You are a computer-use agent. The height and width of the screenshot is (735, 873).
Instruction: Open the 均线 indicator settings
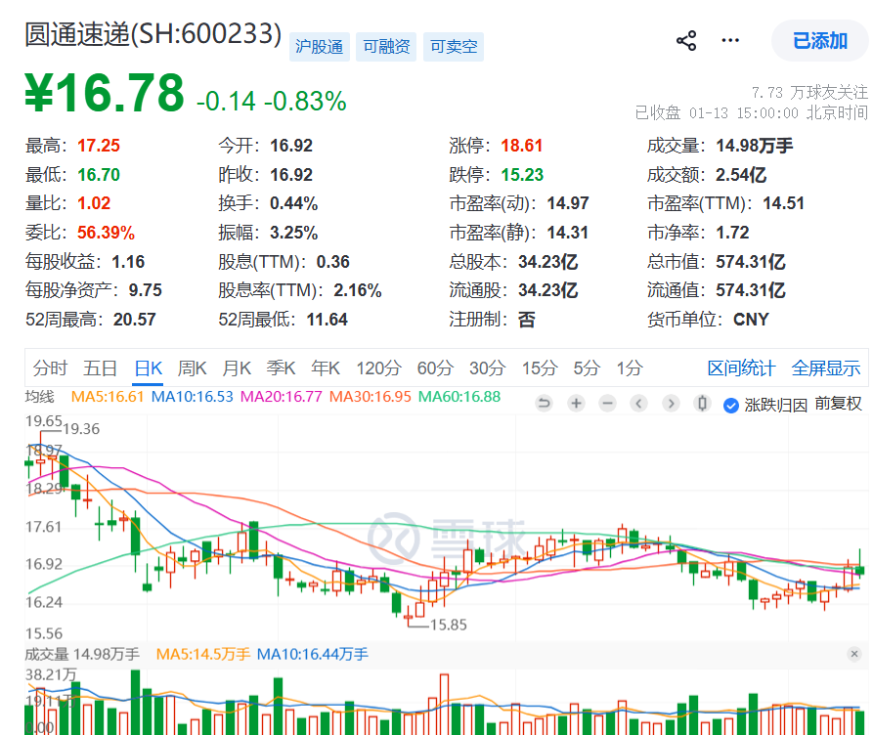pyautogui.click(x=40, y=397)
